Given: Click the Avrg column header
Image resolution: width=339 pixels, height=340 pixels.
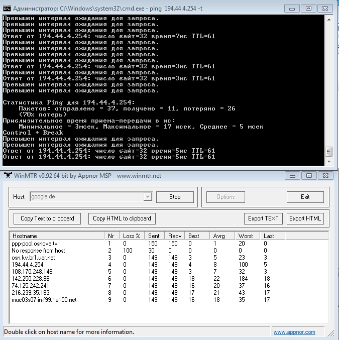Looking at the screenshot, I should [x=219, y=236].
